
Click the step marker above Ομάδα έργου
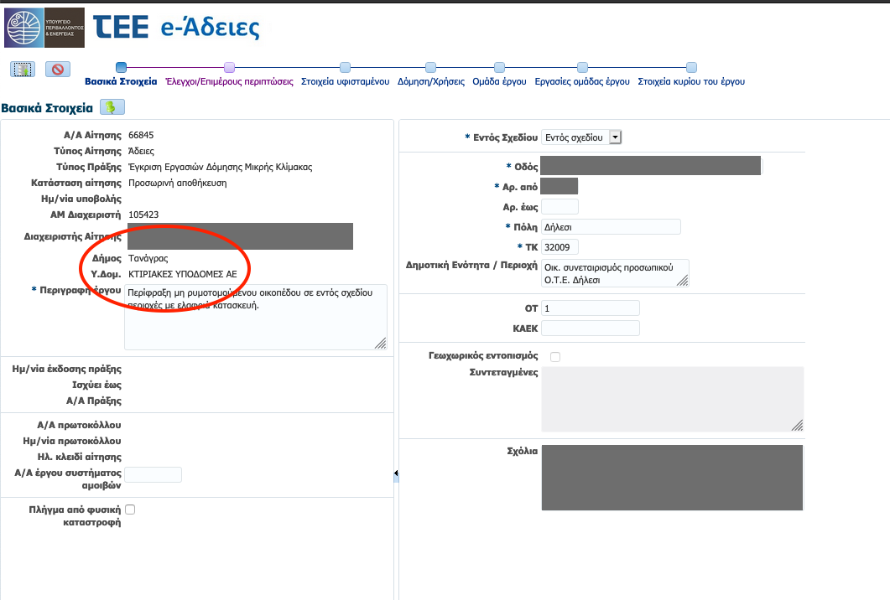pyautogui.click(x=499, y=67)
